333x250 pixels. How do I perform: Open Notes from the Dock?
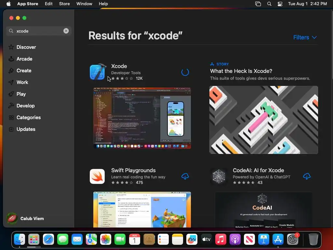[x=177, y=239]
